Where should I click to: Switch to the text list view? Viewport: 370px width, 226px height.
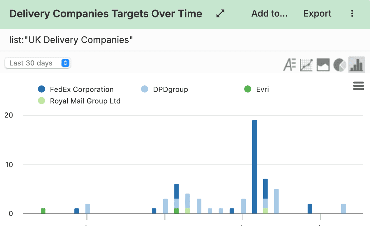tap(290, 65)
